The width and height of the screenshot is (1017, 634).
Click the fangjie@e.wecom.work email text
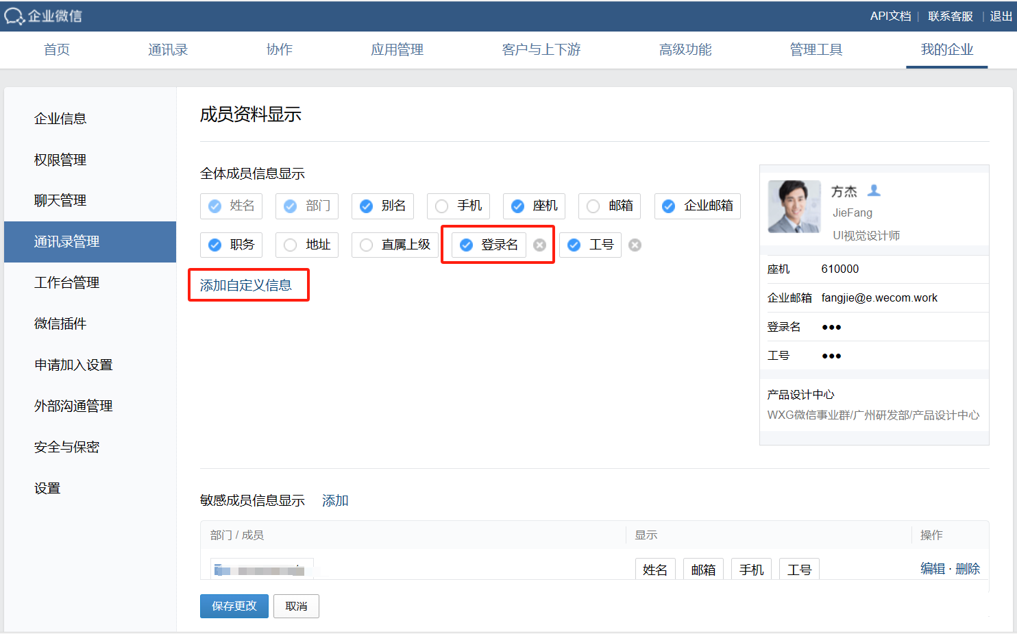tap(879, 298)
